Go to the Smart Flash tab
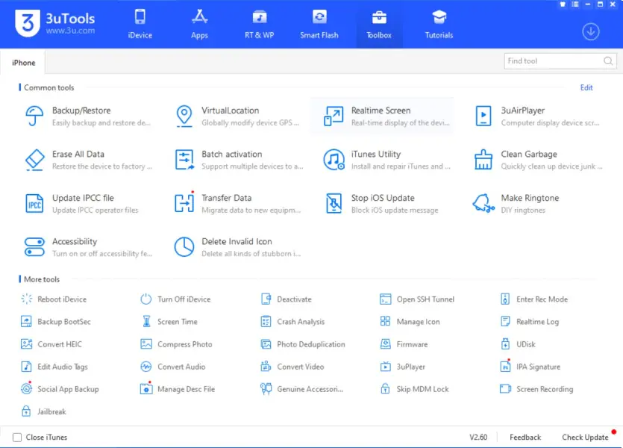 [319, 24]
